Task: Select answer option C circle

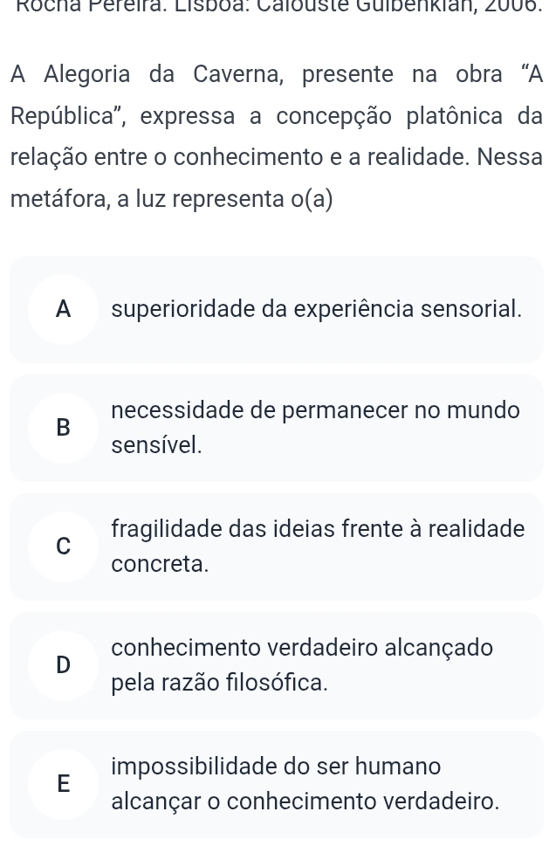Action: click(x=63, y=547)
